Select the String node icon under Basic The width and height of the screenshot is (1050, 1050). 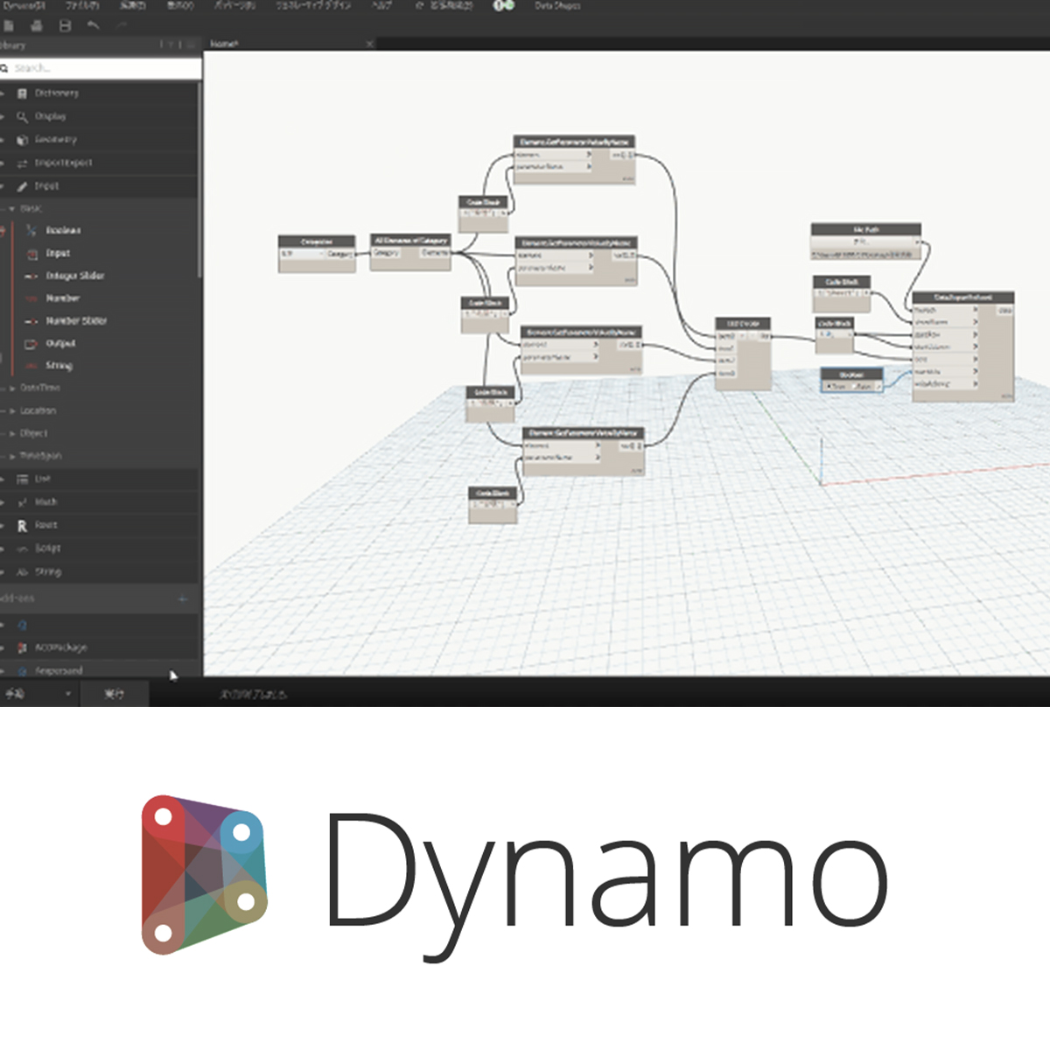[31, 366]
